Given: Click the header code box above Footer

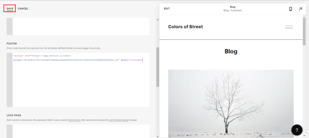Looking at the screenshot, I should coord(81,26).
